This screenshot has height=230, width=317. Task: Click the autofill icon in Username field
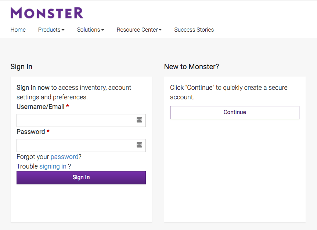coord(139,120)
